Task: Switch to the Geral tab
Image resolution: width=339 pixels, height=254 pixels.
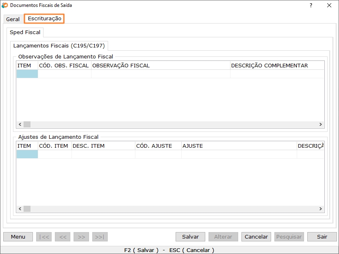Action: pos(13,19)
